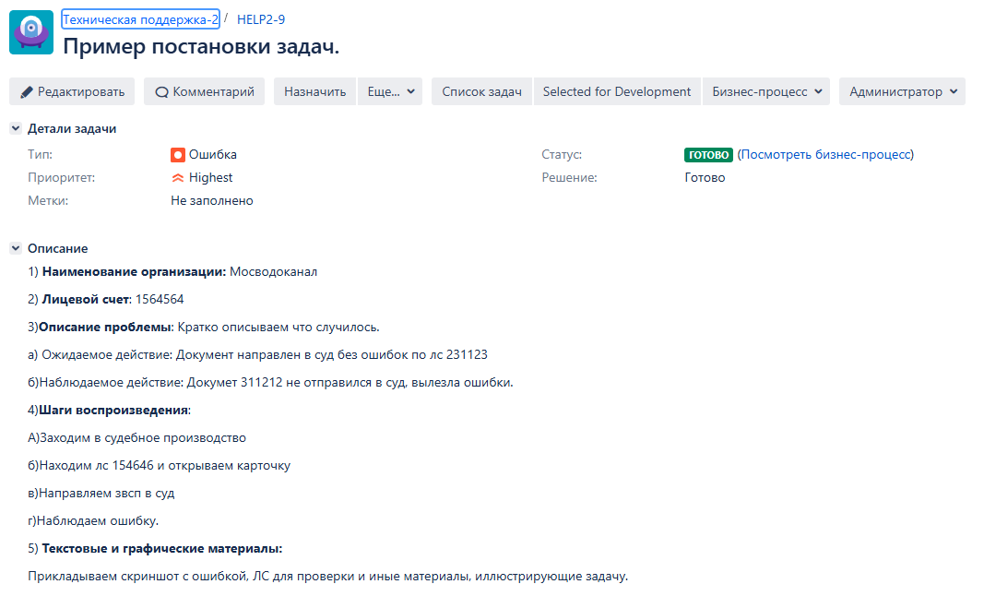Click the red bug icon beside Ошибка
This screenshot has width=984, height=608.
tap(178, 155)
